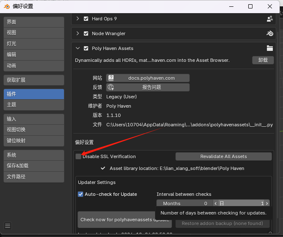The image size is (283, 237).
Task: Collapse the Poly Haven Assets details
Action: (78, 48)
